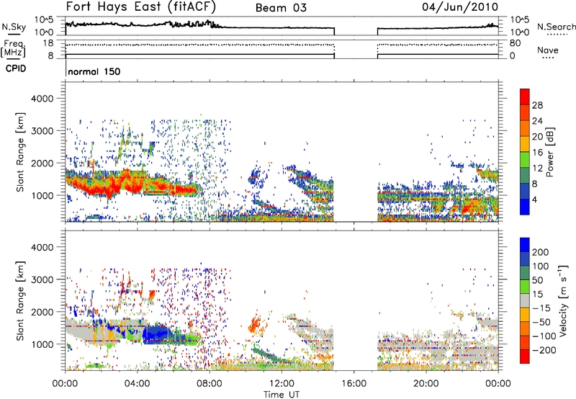Click the '-50' velocity colorbar label
Viewport: 576px width, 399px height.
[539, 322]
